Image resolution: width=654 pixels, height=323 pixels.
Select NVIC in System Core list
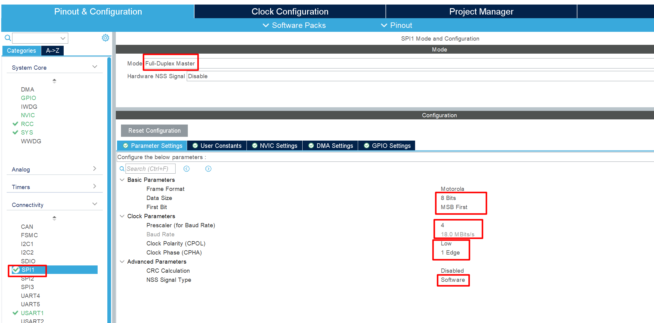28,115
